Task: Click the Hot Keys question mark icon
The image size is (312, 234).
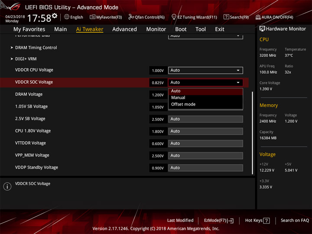Action: [x=266, y=221]
